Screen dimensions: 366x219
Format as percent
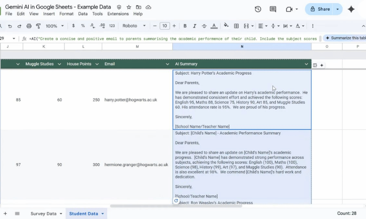click(x=83, y=26)
